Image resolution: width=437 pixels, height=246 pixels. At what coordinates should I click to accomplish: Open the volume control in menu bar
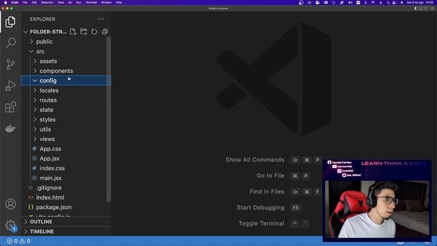click(x=350, y=3)
